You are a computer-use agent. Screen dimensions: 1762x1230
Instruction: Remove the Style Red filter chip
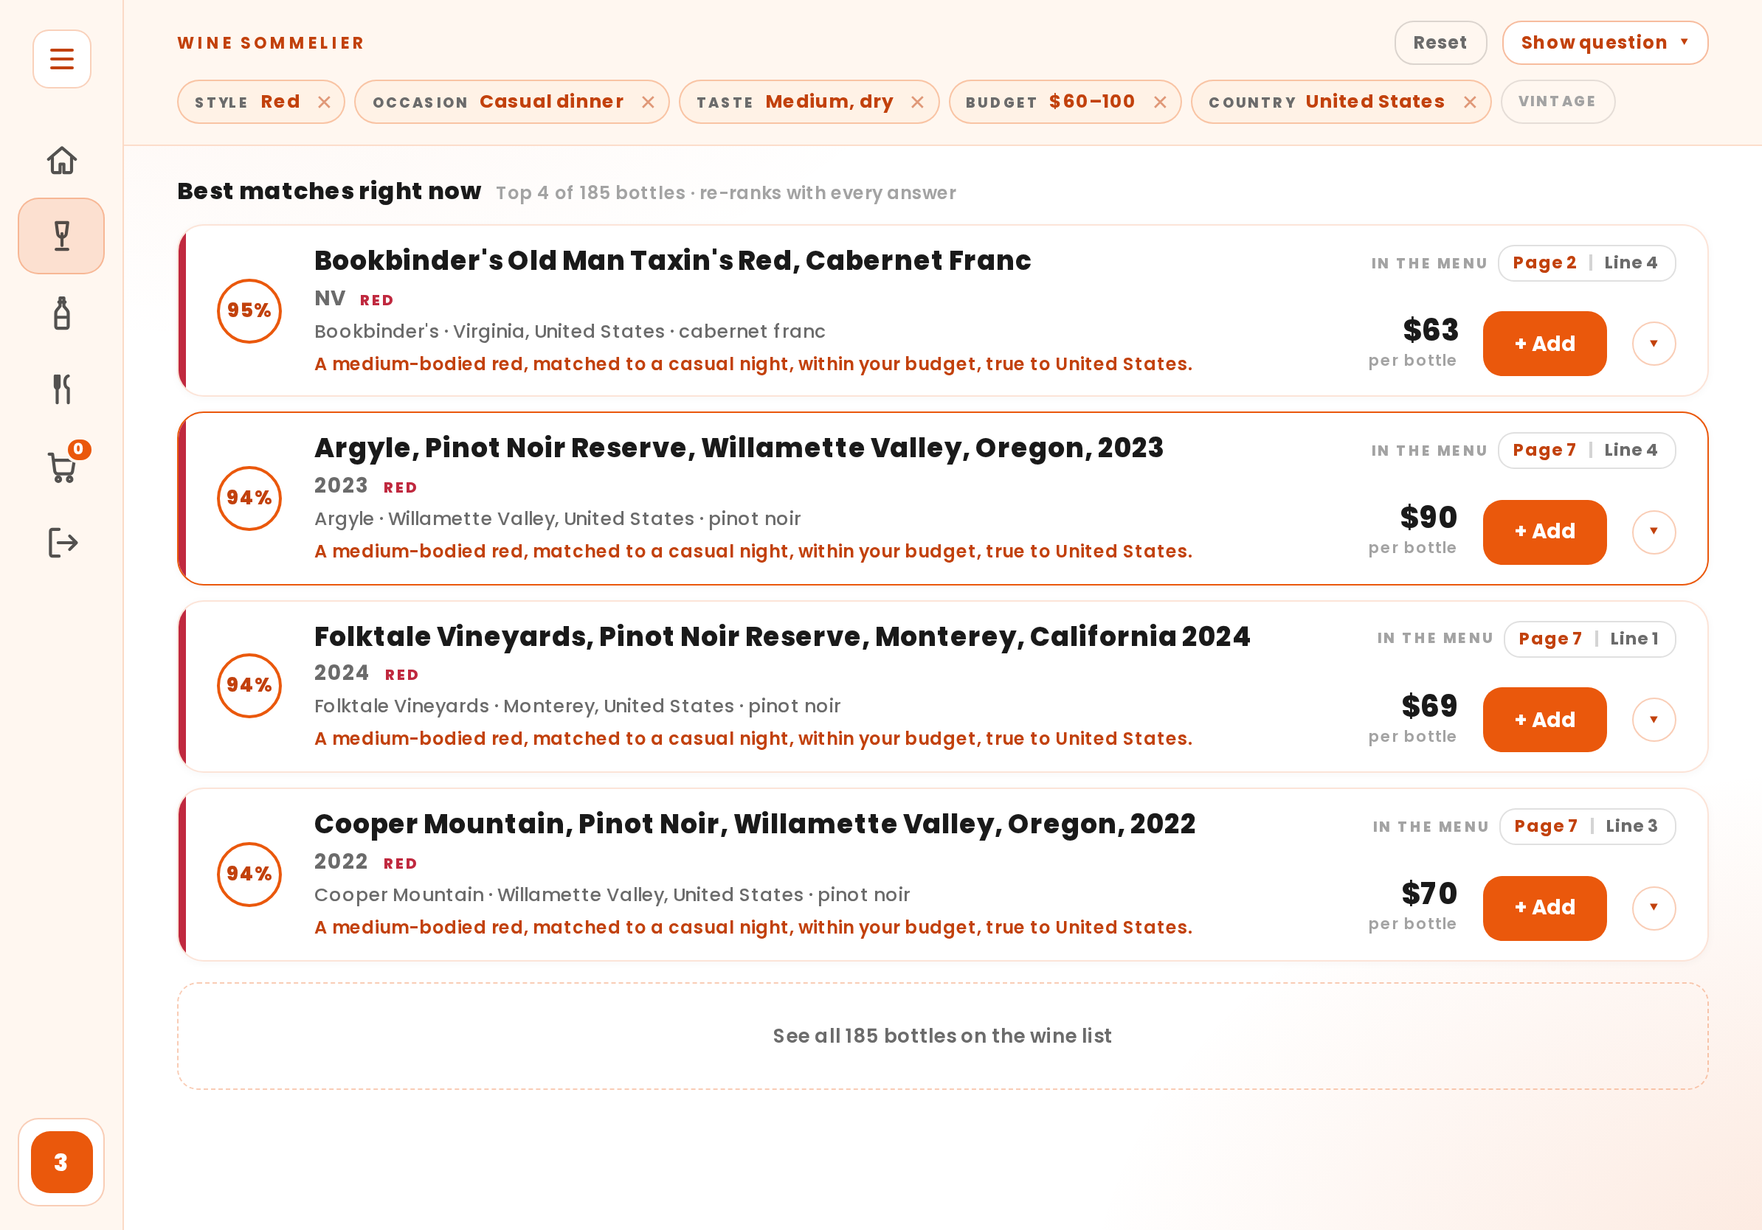(x=324, y=102)
